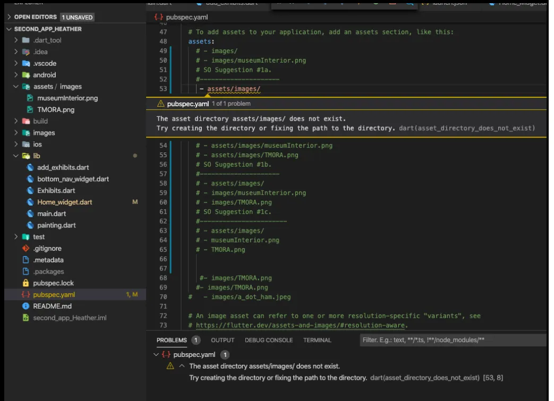Click the underlined assets/images/ path on line 53
Image resolution: width=554 pixels, height=401 pixels.
tap(234, 89)
